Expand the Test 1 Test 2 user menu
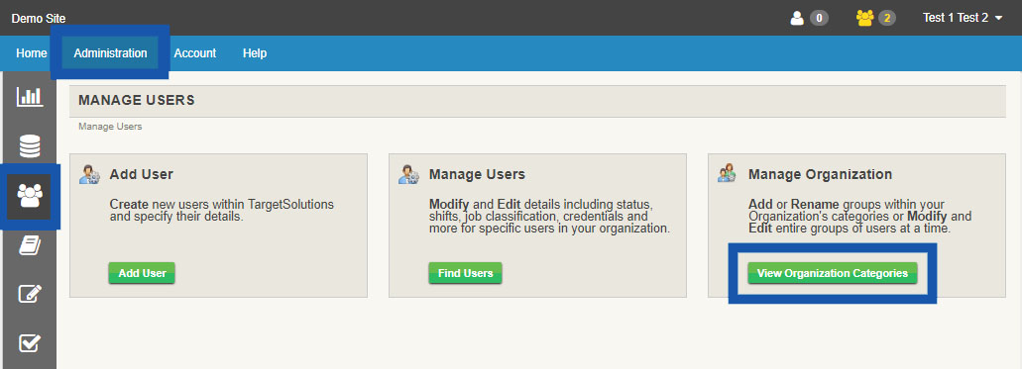The height and width of the screenshot is (369, 1022). tap(963, 18)
